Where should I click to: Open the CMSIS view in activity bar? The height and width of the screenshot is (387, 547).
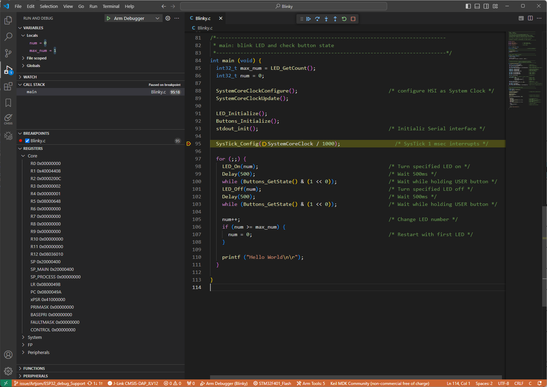coord(8,119)
